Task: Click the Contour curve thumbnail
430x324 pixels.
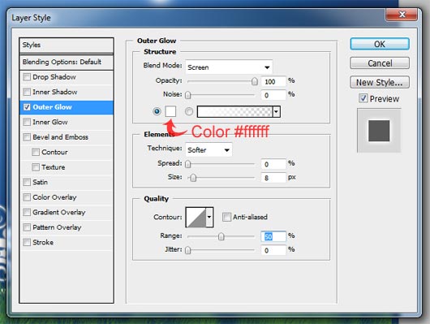Action: (196, 217)
